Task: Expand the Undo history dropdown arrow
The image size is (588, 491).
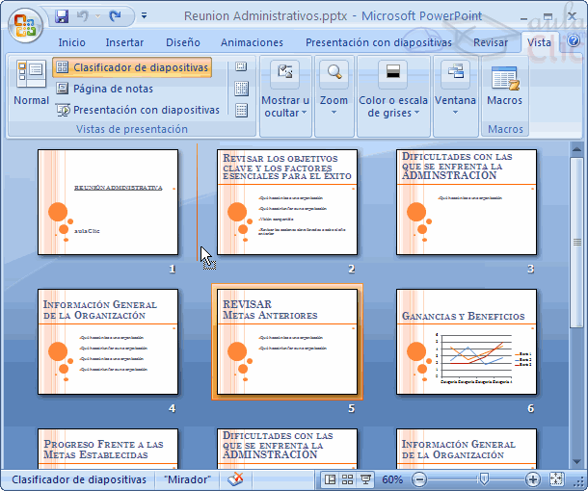Action: pos(98,16)
